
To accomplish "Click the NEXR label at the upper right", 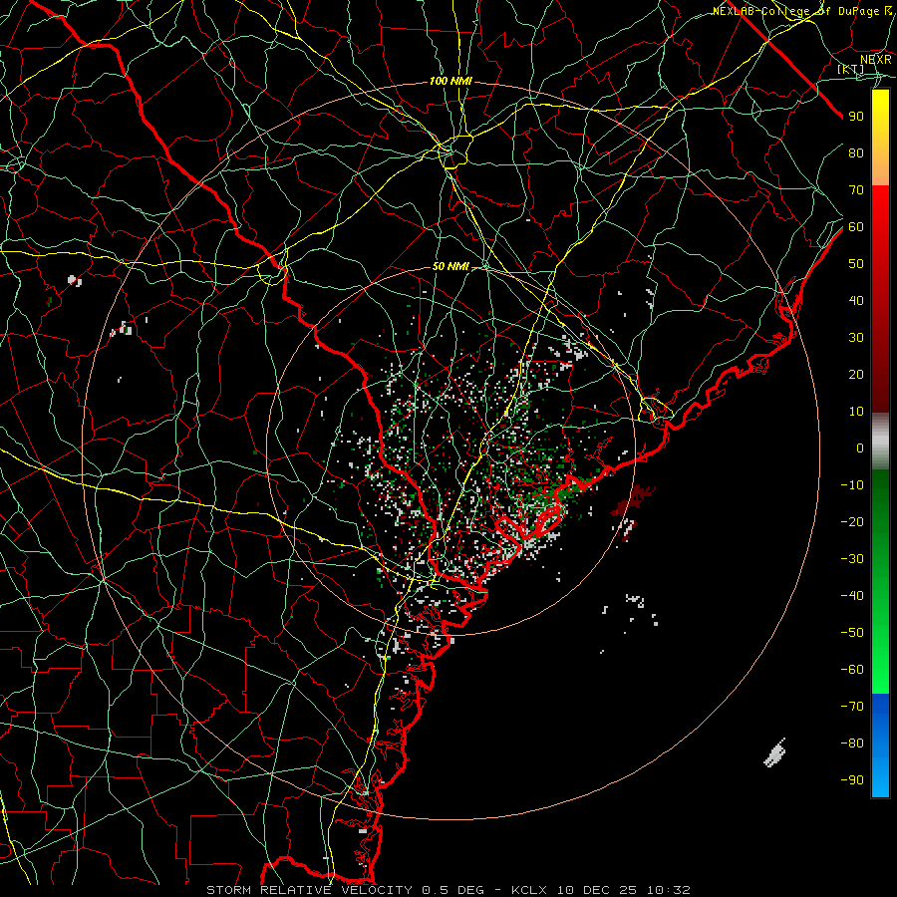I will [x=876, y=59].
